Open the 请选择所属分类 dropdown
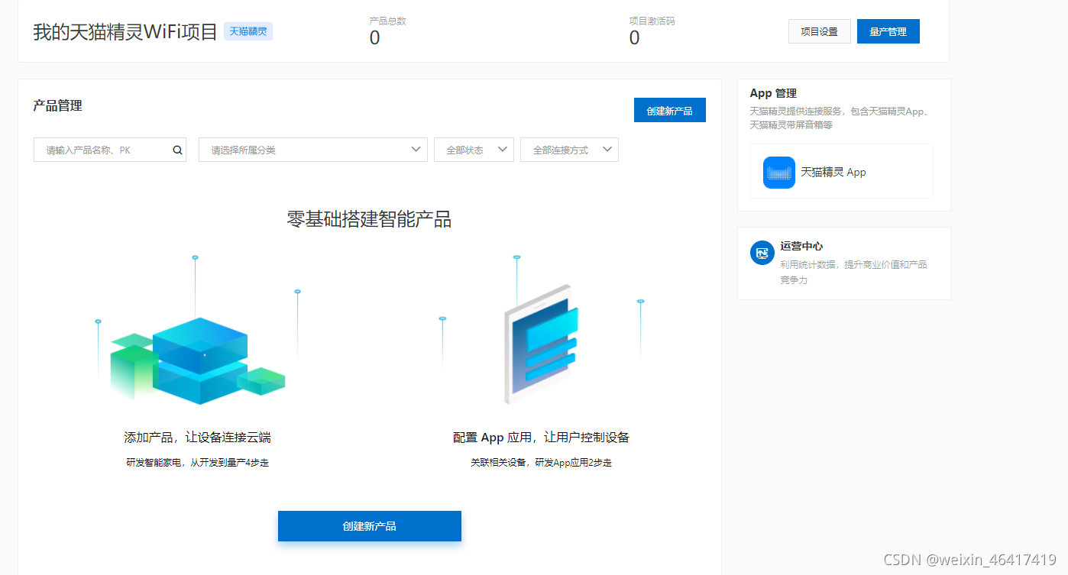 [x=313, y=150]
